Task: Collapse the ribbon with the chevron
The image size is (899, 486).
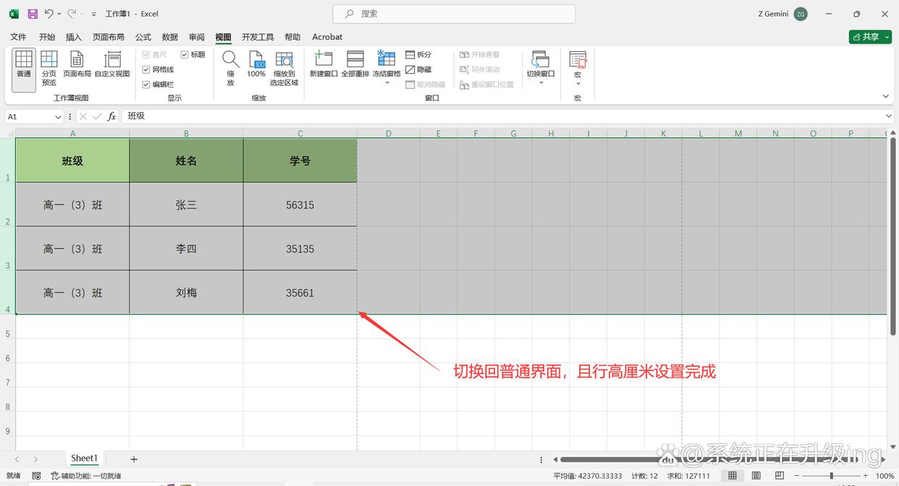Action: click(885, 96)
